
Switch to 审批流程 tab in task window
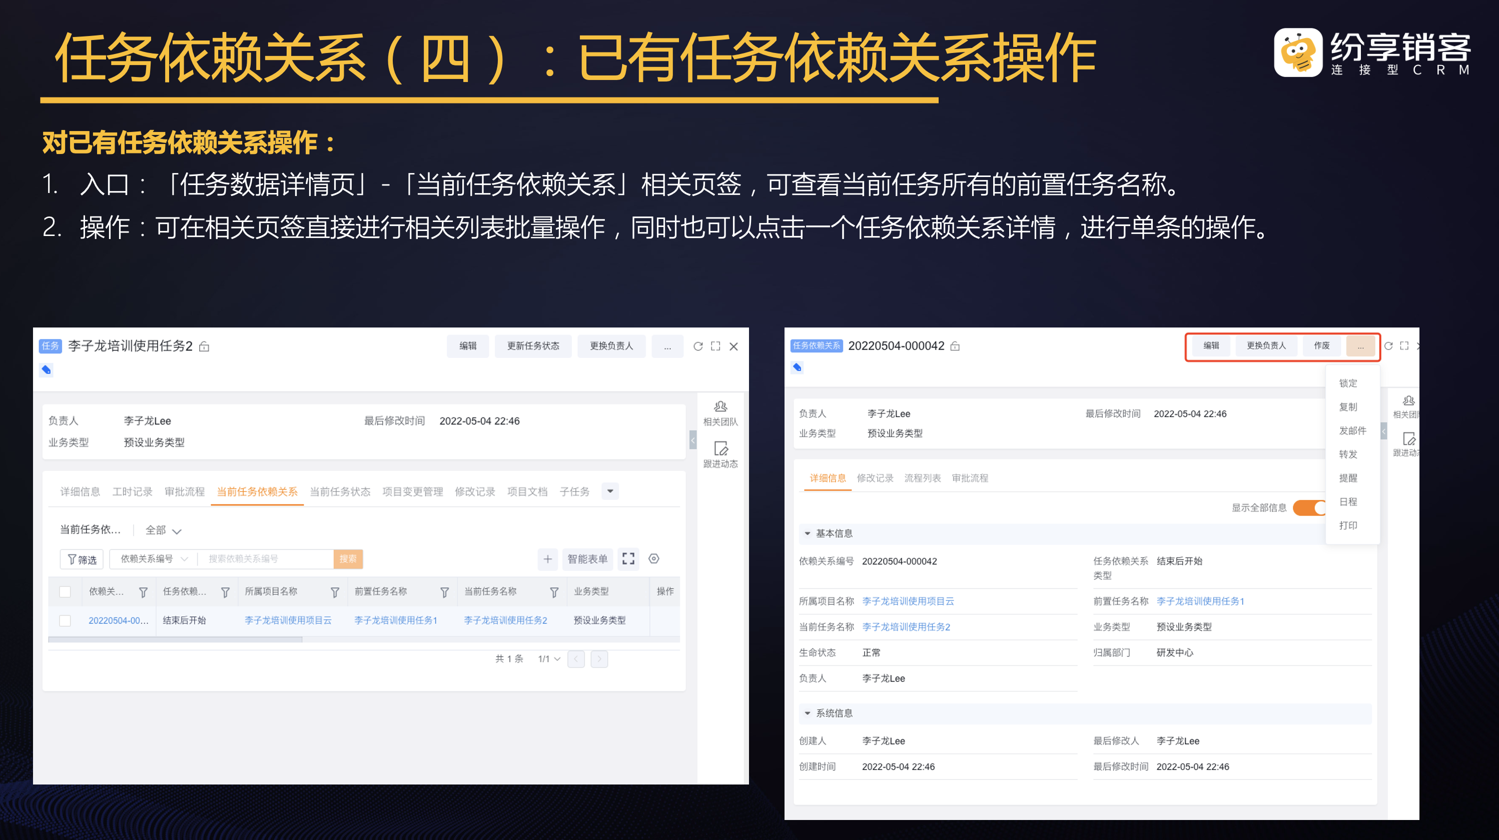pos(185,492)
